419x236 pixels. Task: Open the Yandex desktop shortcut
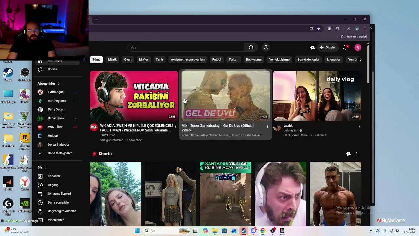[x=25, y=184]
